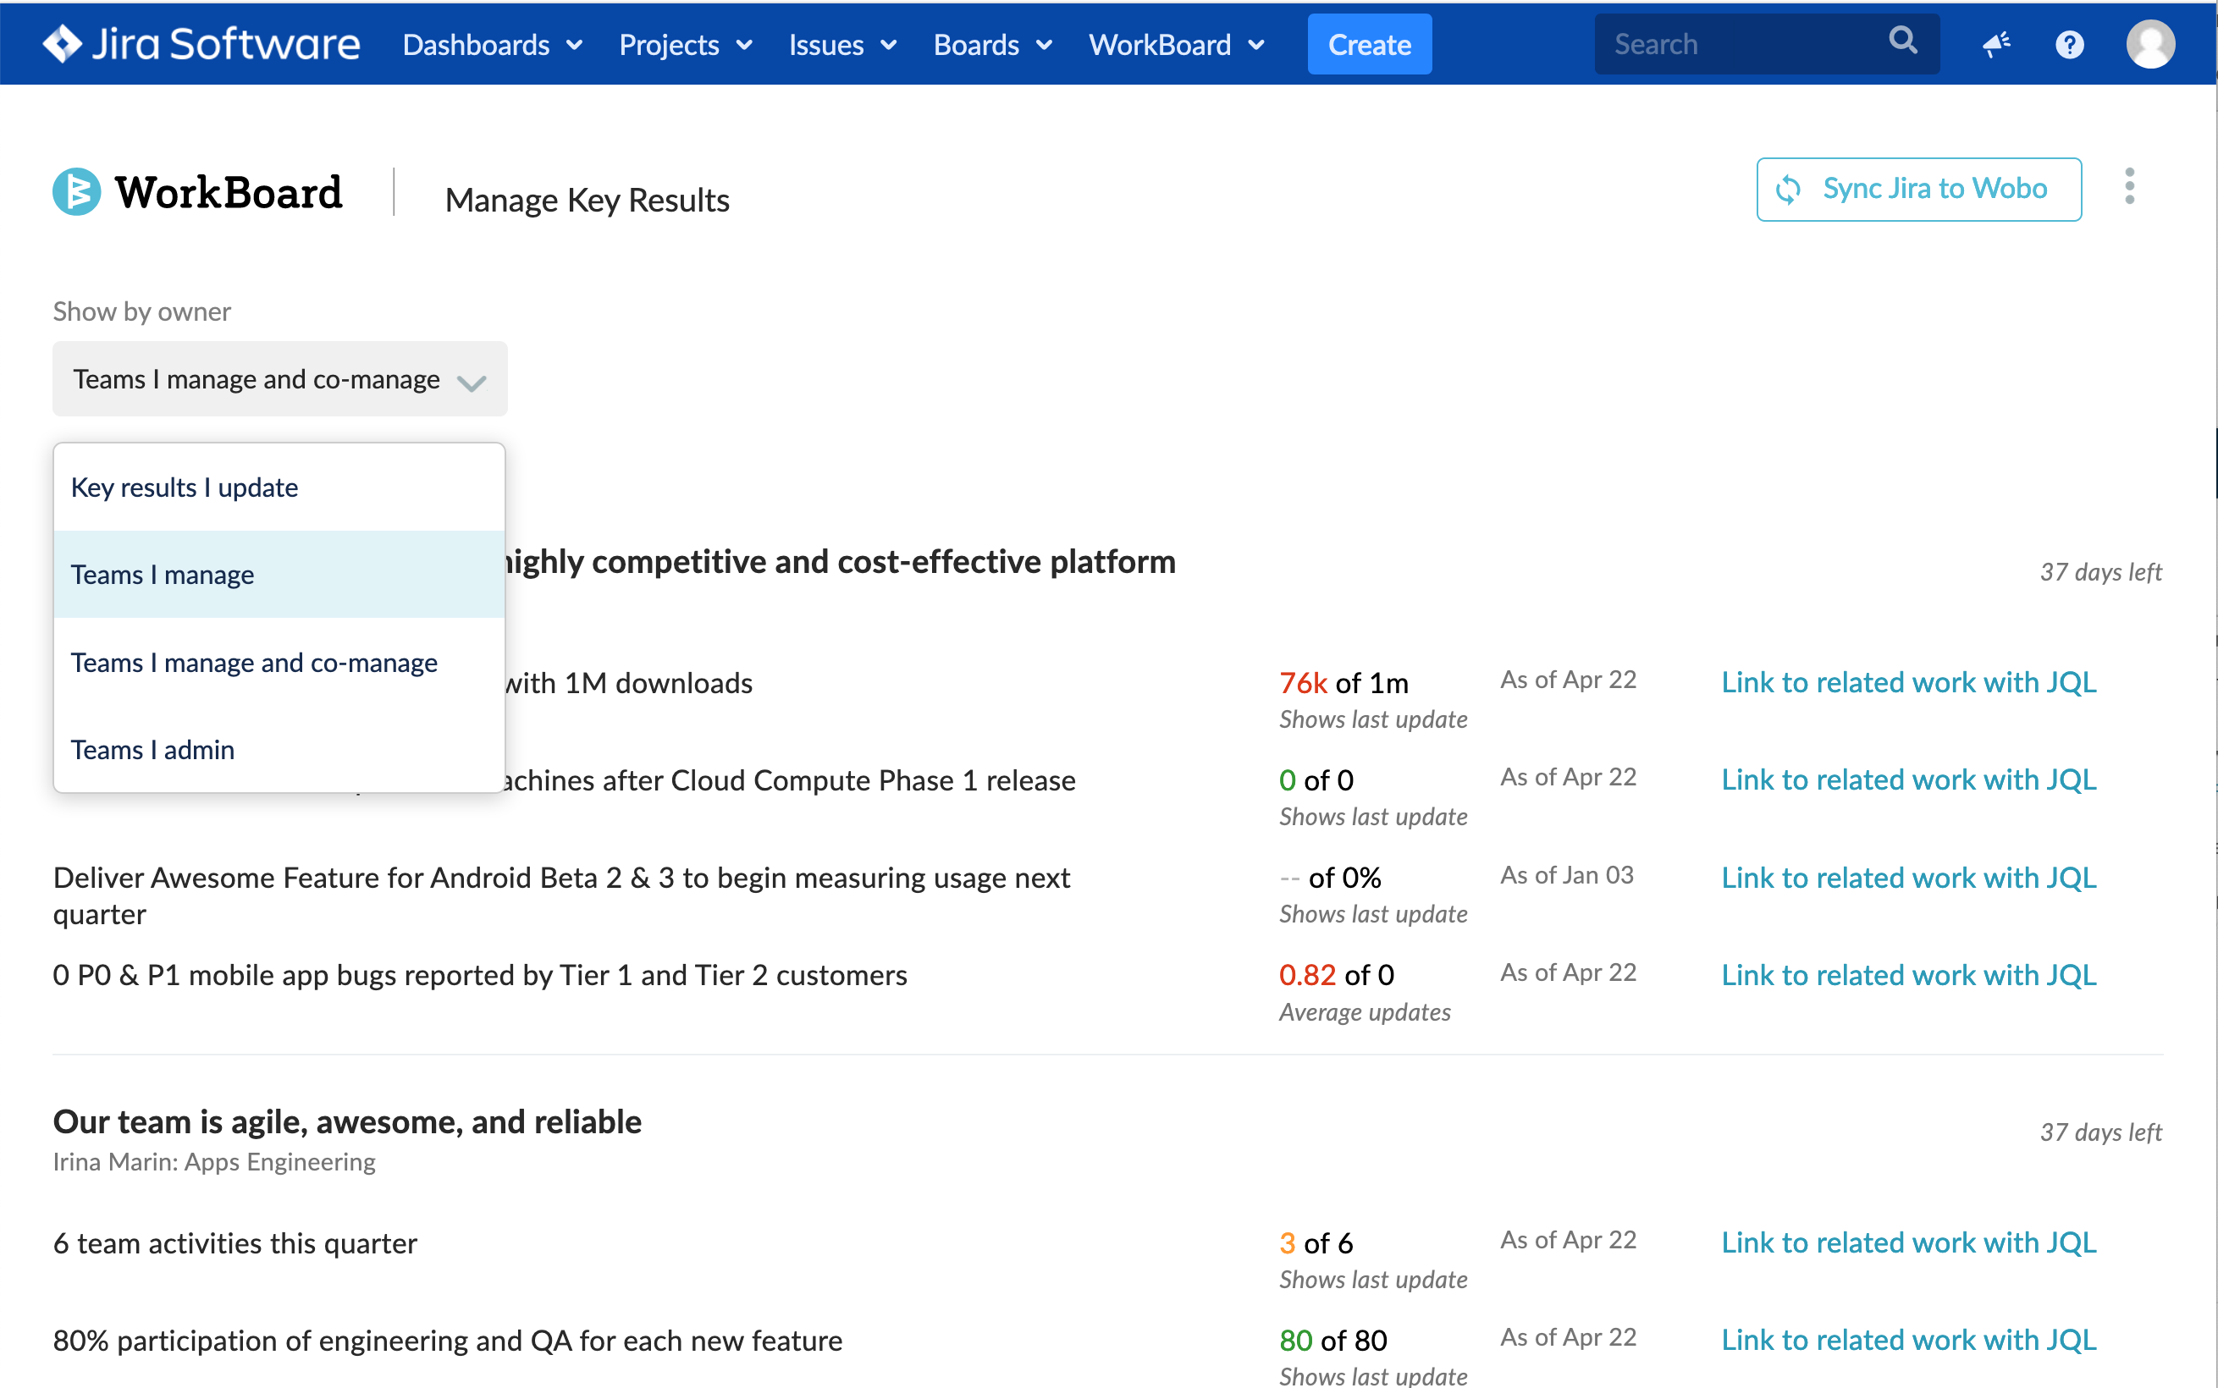
Task: Expand the Projects menu
Action: (x=686, y=44)
